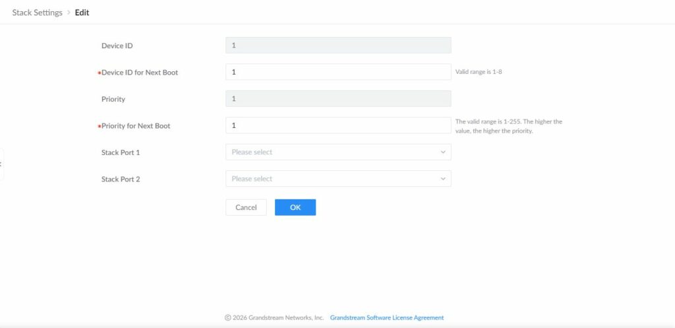The height and width of the screenshot is (328, 675).
Task: Focus the Priority for Next Boot field
Action: [338, 125]
